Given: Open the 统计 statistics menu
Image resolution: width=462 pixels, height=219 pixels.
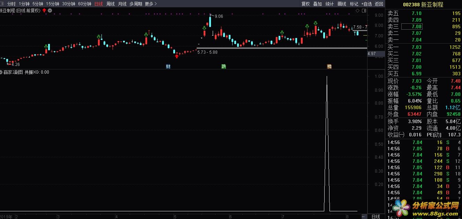Looking at the screenshot, I should (x=330, y=4).
